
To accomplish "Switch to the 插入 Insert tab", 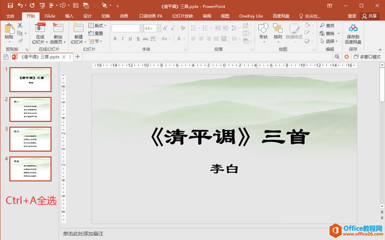I will (x=69, y=16).
